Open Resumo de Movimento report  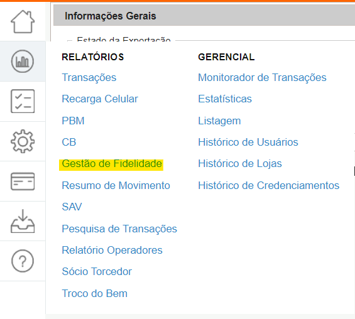(116, 185)
